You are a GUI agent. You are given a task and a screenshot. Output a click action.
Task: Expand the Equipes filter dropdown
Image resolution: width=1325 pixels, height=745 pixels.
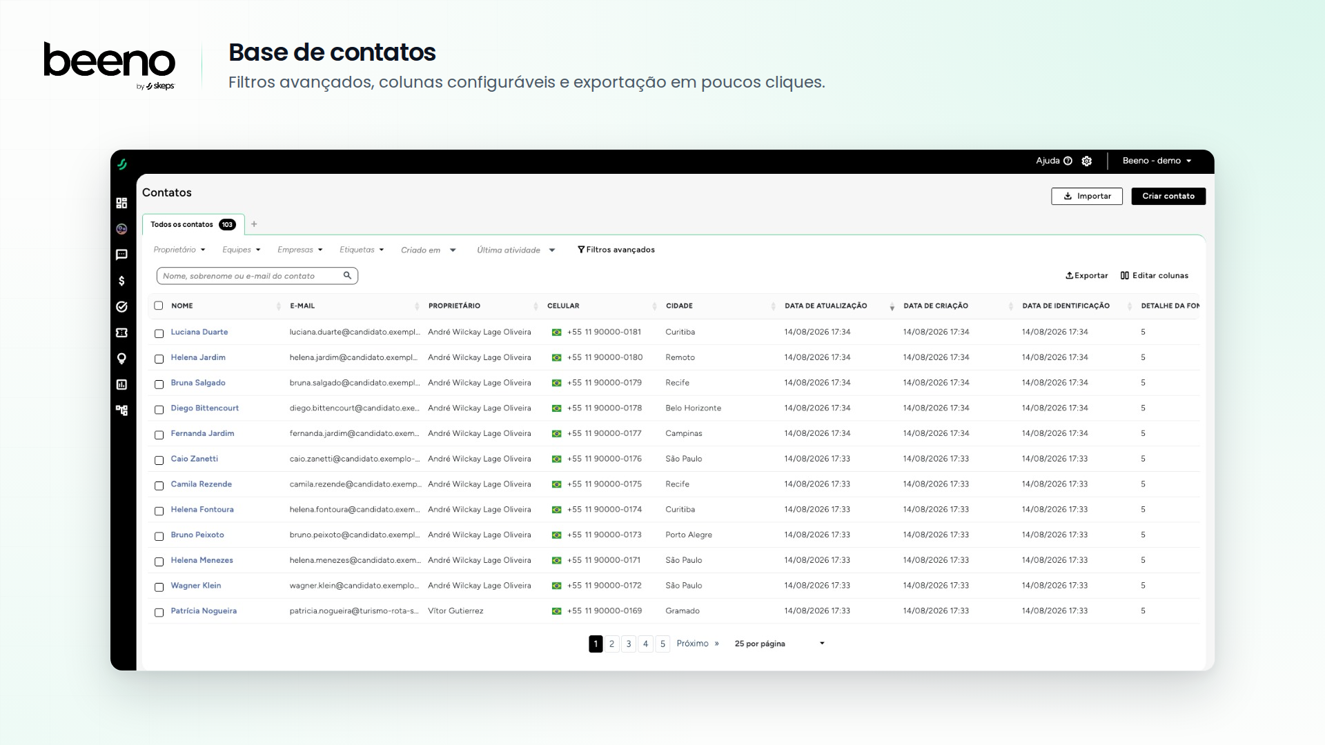click(x=242, y=250)
